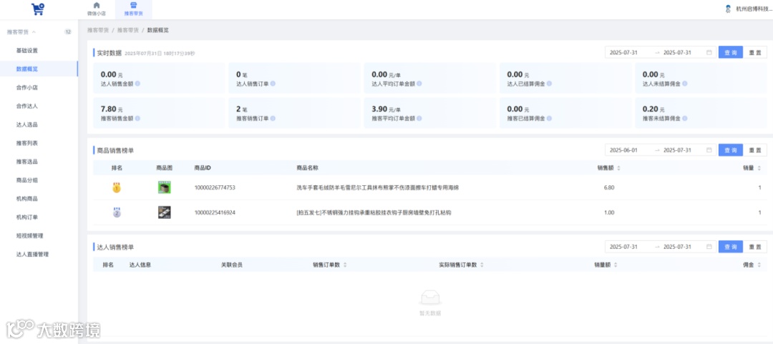This screenshot has height=344, width=773.
Task: Click the gold rank 1 medal icon
Action: (117, 187)
